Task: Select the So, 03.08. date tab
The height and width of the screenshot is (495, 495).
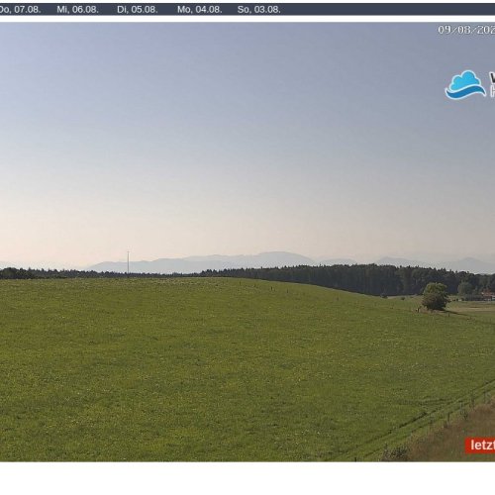Action: [259, 10]
